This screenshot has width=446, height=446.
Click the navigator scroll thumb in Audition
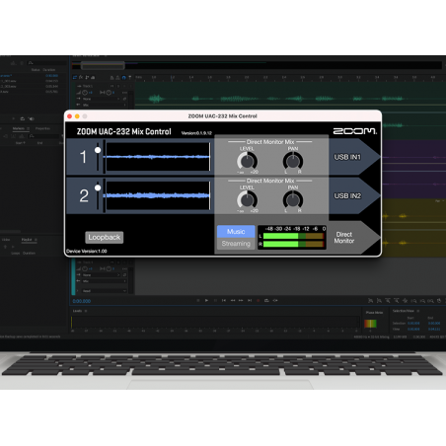103,65
